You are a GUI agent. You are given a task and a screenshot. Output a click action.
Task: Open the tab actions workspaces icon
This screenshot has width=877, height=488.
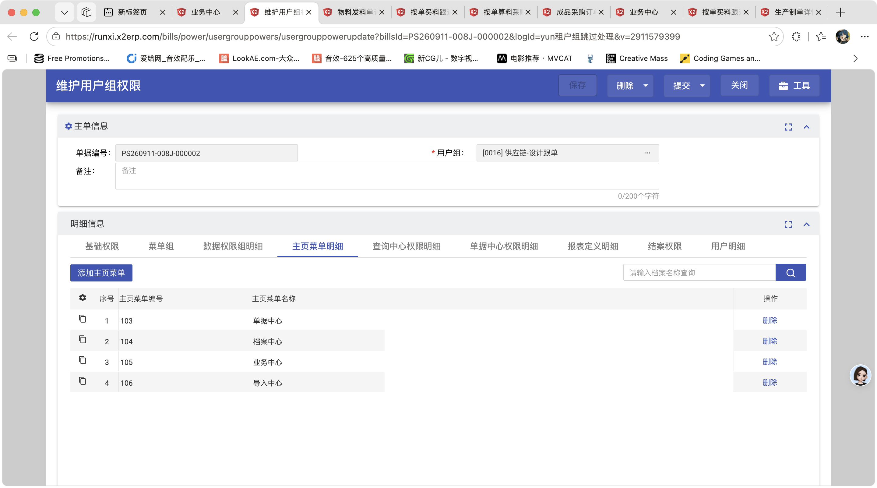pyautogui.click(x=86, y=12)
